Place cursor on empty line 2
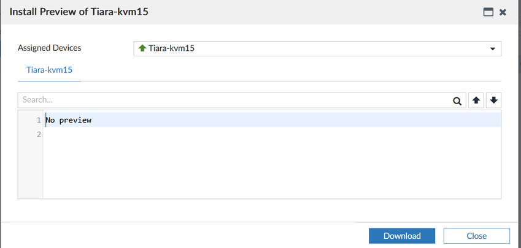 click(184, 134)
